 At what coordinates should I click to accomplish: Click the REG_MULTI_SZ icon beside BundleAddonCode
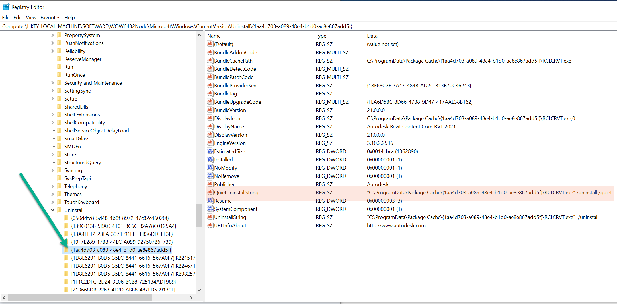pyautogui.click(x=210, y=52)
